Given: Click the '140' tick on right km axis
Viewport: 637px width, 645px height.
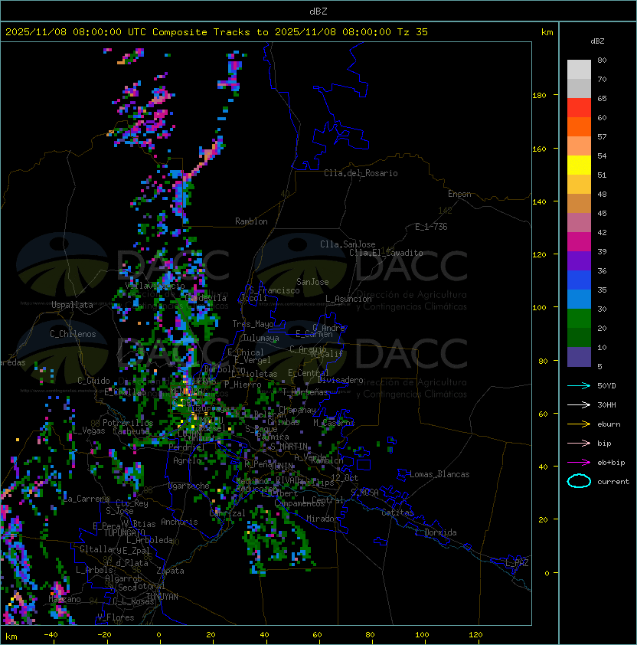Looking at the screenshot, I should [x=539, y=201].
